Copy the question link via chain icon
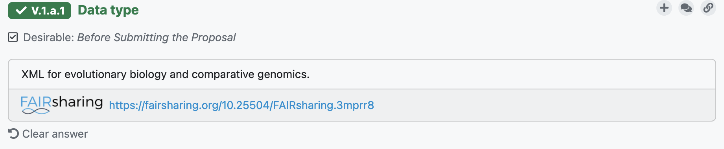Viewport: 724px width, 149px height. [x=708, y=8]
